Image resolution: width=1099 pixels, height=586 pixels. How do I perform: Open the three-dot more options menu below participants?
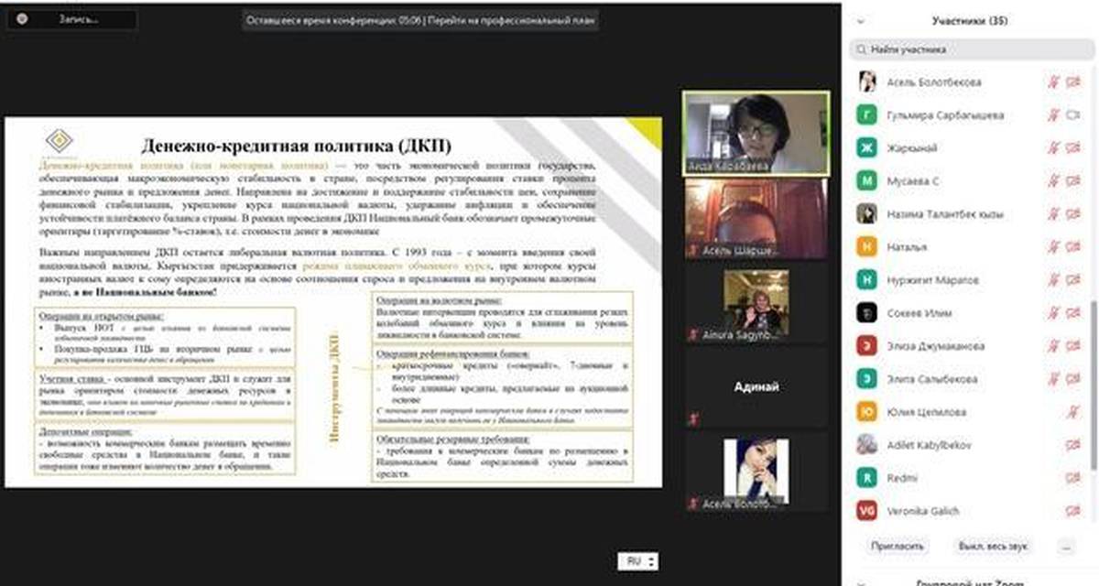(1065, 545)
